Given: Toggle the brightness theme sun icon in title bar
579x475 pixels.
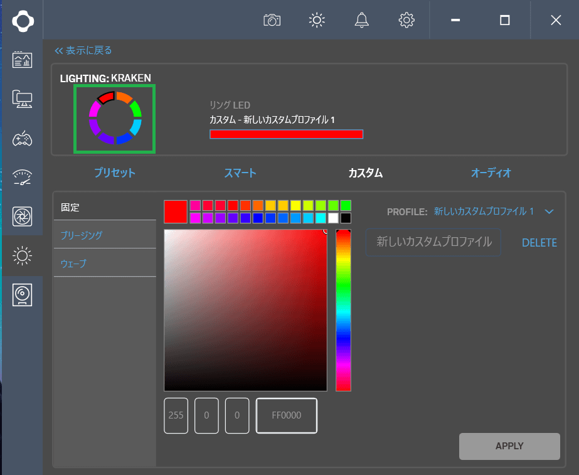Looking at the screenshot, I should pos(317,20).
